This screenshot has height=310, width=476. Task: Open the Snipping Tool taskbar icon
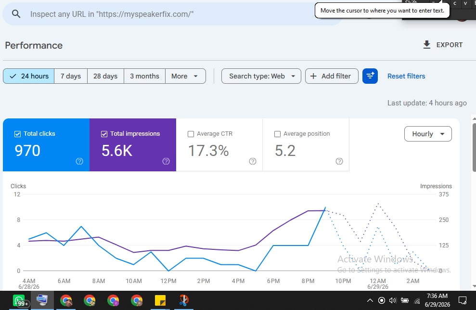point(184,300)
